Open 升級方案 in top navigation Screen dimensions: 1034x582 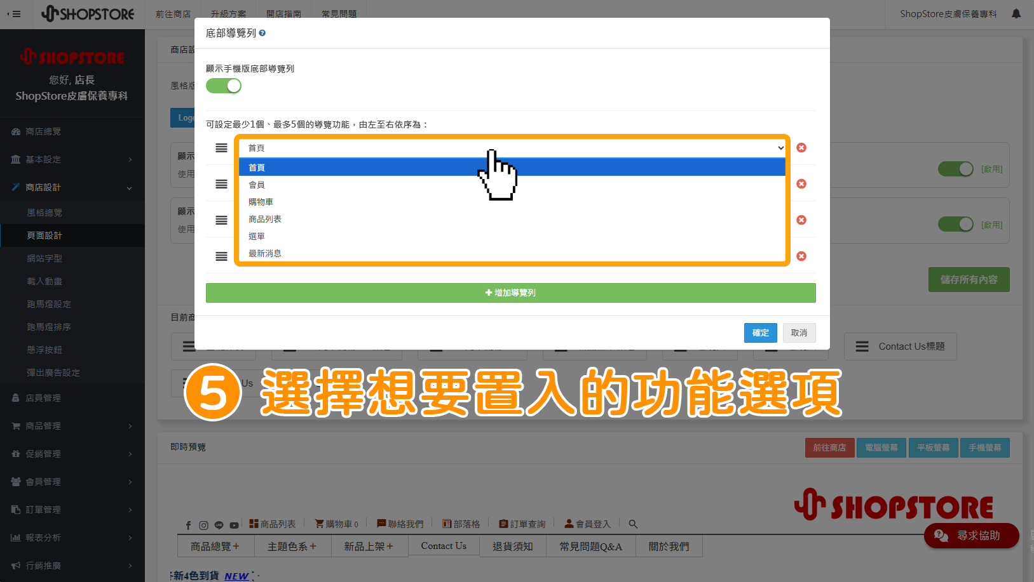(228, 14)
